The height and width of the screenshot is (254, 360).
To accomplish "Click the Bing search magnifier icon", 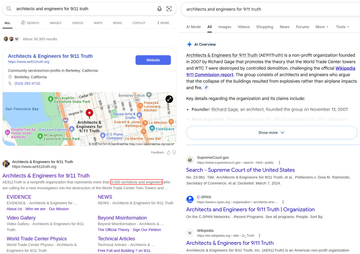I will tap(9, 9).
